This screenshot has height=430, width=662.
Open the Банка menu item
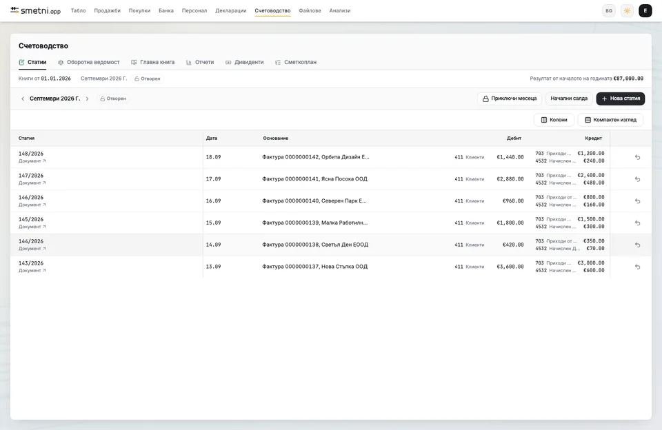click(166, 10)
